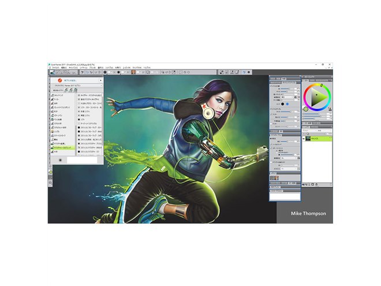Select the first recent brush icon
The image size is (381, 286).
tap(66, 90)
